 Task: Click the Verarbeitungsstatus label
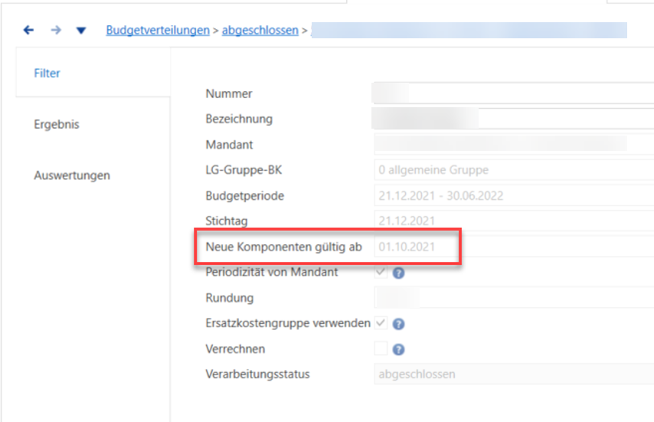pos(257,374)
